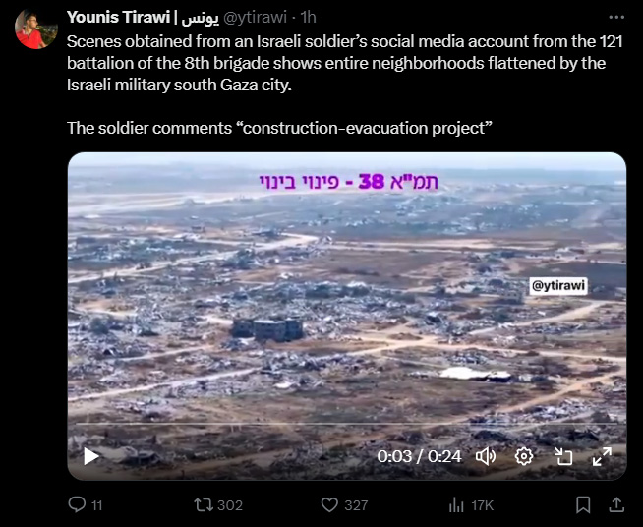Click the 0:03 / 0:24 time display
This screenshot has height=527, width=643.
click(419, 456)
